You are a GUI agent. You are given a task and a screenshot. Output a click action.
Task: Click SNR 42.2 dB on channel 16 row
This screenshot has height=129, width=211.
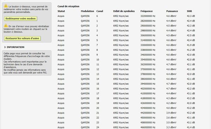click(x=191, y=89)
